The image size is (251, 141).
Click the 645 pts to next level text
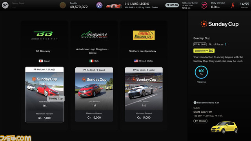coord(186,8)
